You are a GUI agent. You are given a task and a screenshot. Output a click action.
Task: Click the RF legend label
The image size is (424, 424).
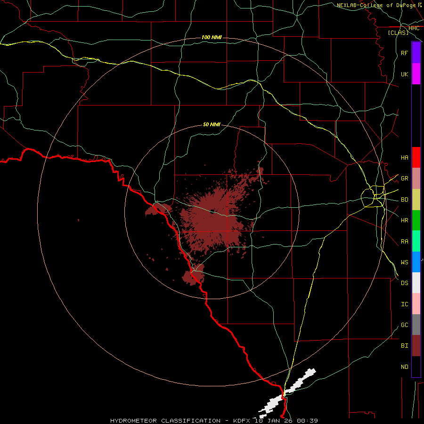404,53
